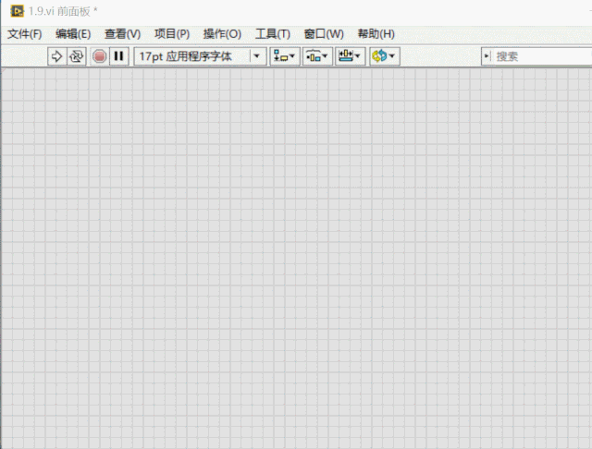Viewport: 592px width, 449px height.
Task: Open the Reorder dropdown
Action: point(385,56)
